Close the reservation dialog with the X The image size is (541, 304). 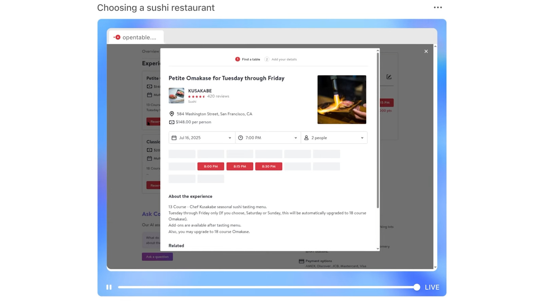[x=426, y=51]
